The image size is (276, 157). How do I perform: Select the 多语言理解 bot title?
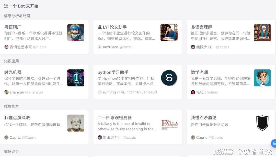pyautogui.click(x=202, y=27)
